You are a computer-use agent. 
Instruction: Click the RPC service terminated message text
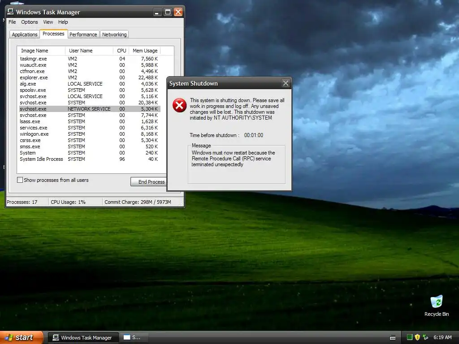pyautogui.click(x=233, y=159)
